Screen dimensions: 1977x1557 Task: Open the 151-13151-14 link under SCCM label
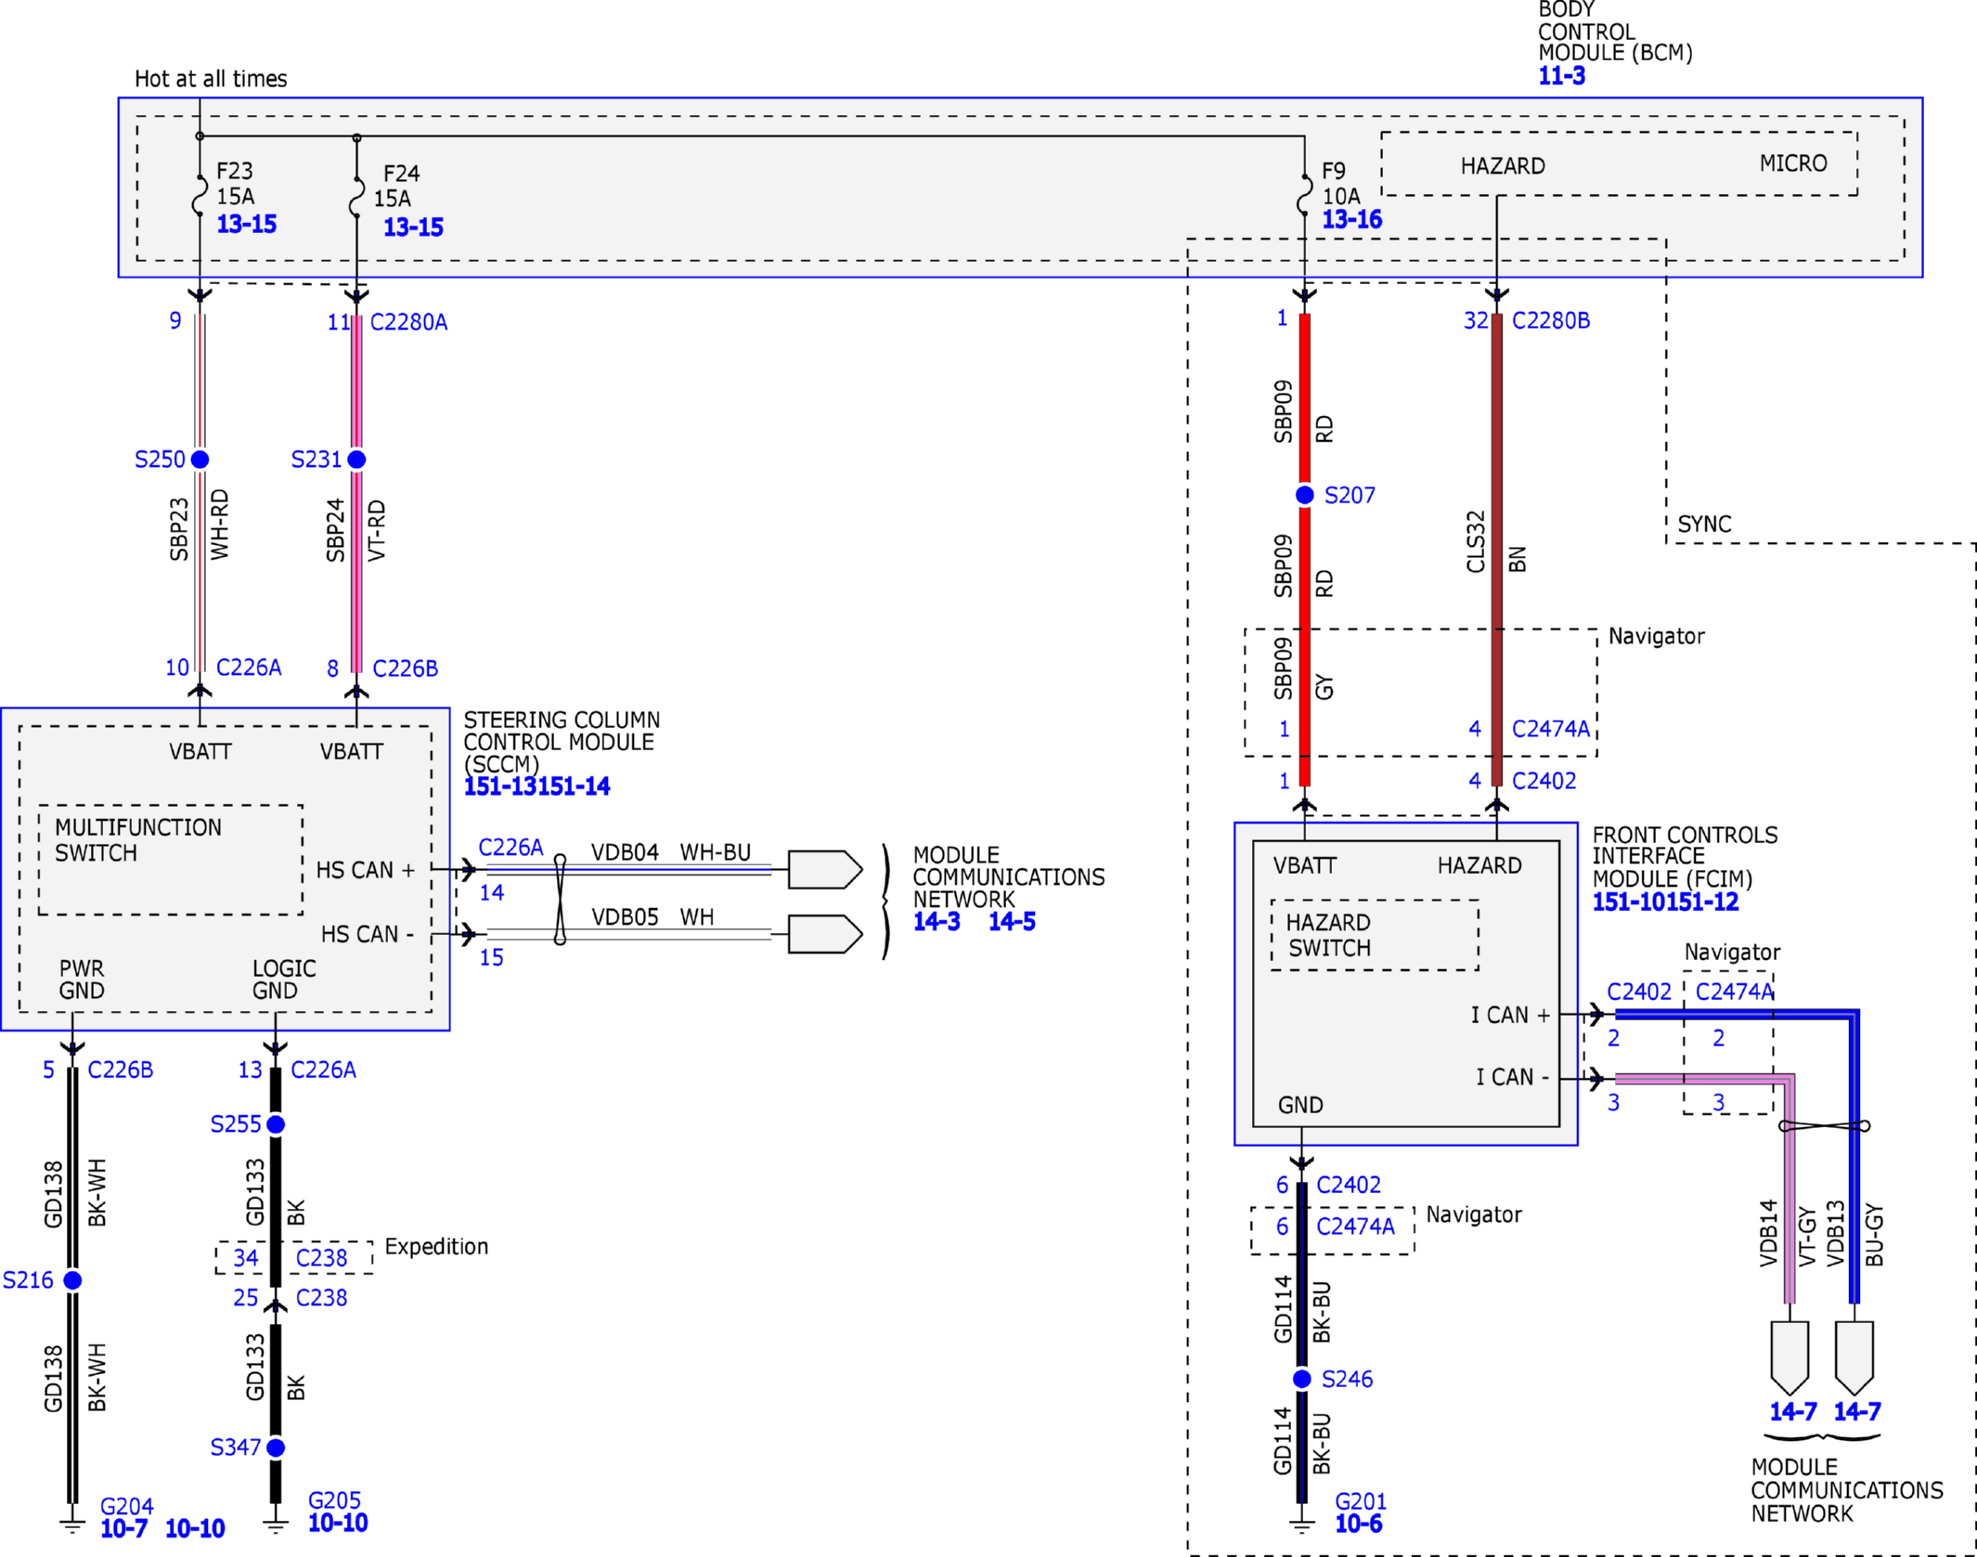point(536,786)
